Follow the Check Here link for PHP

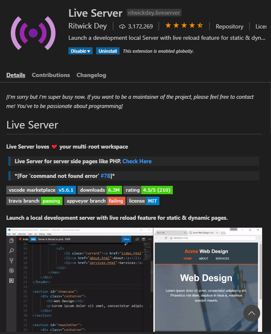(x=137, y=161)
